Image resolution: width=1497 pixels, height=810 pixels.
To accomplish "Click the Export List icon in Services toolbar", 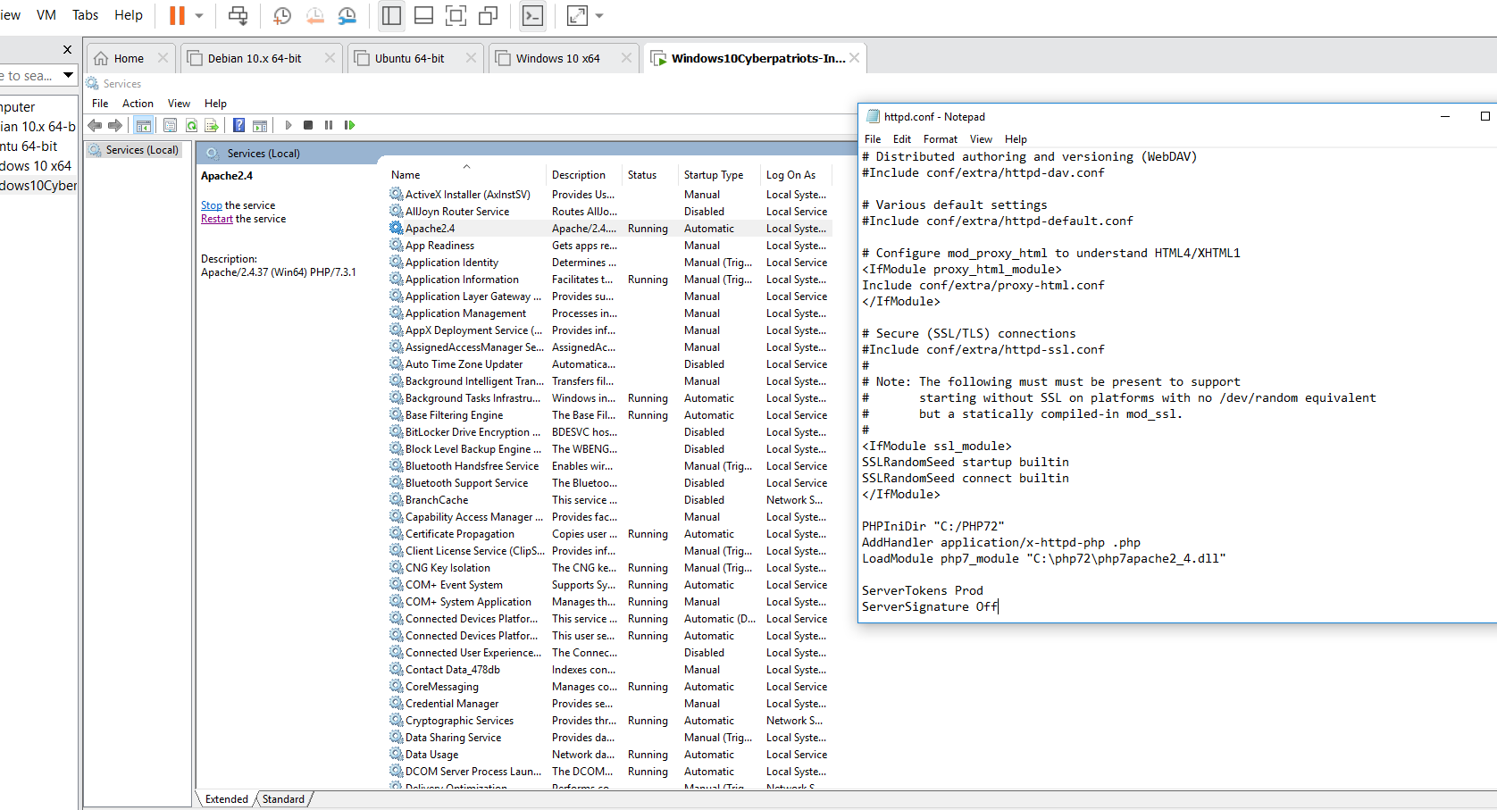I will click(212, 125).
